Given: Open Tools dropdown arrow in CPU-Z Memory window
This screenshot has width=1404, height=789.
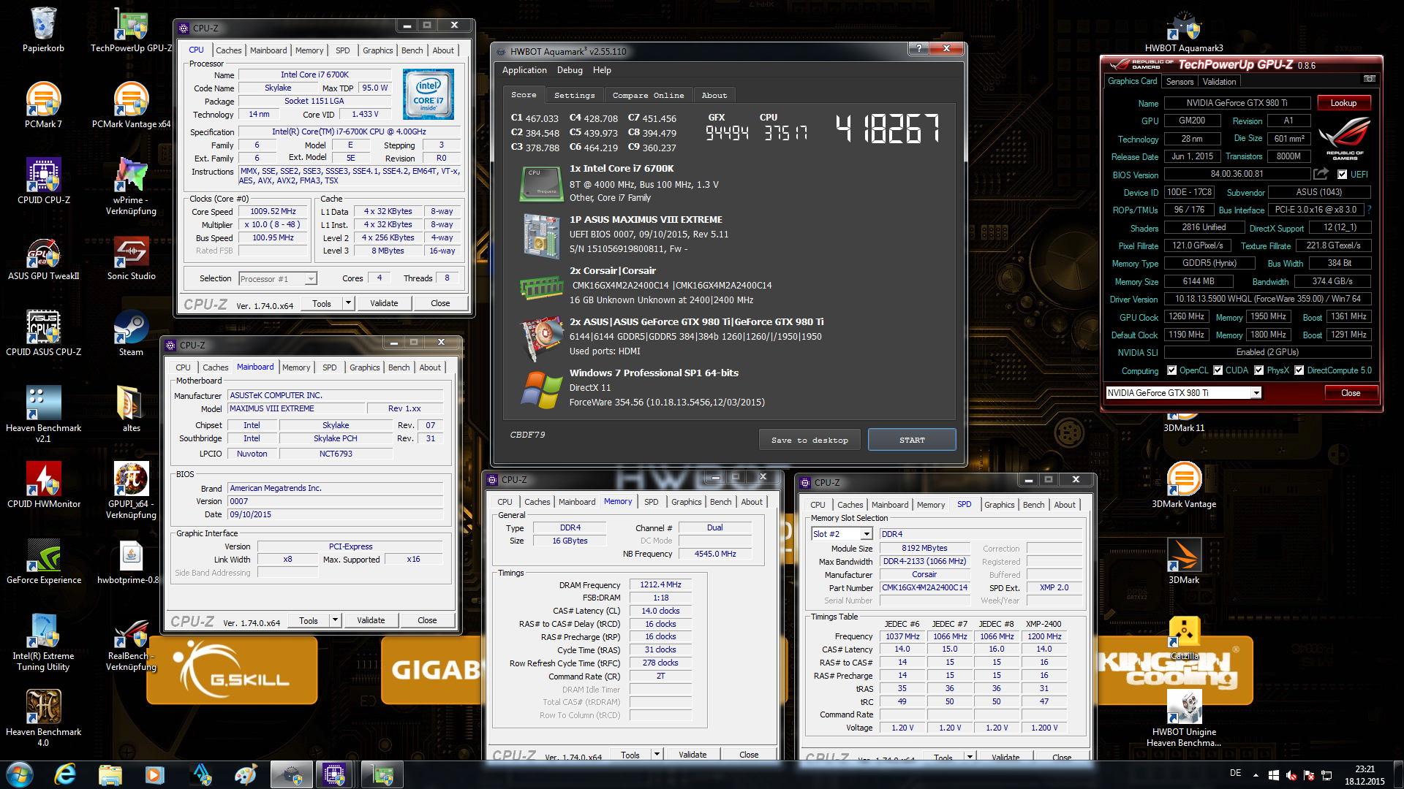Looking at the screenshot, I should (x=657, y=755).
